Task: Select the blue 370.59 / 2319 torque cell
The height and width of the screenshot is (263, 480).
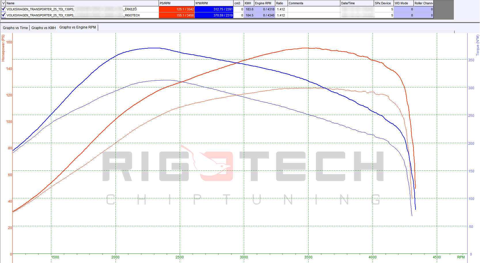Action: [x=214, y=15]
